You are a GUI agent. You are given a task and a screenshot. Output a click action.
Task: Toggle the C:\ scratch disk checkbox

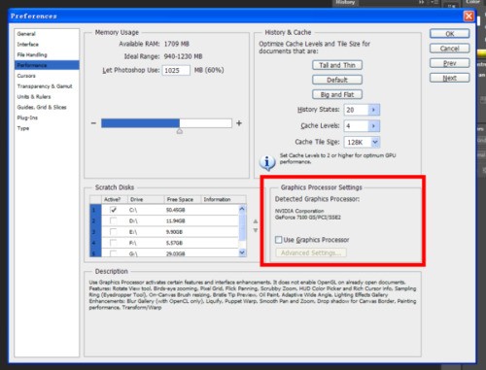coord(114,210)
